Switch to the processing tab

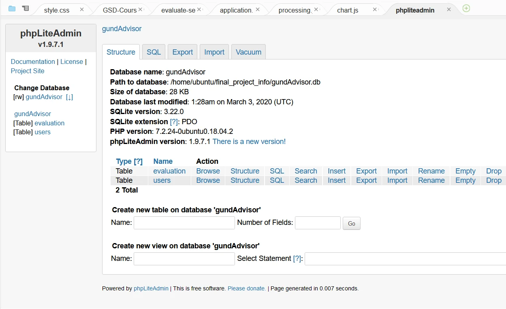pyautogui.click(x=295, y=10)
